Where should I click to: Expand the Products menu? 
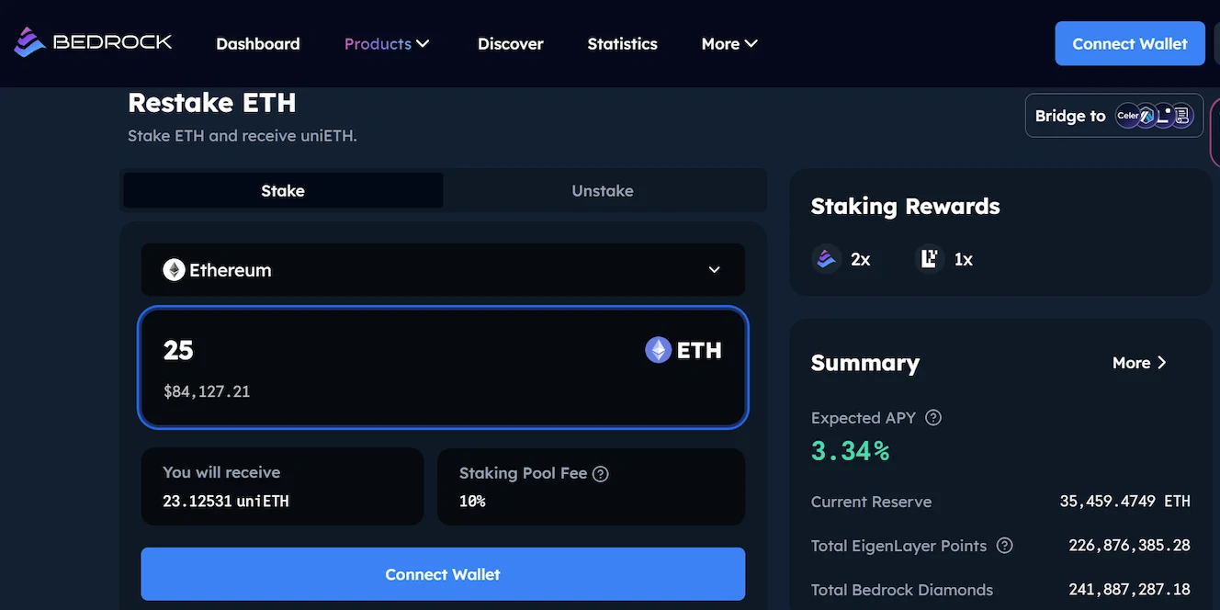click(x=387, y=43)
